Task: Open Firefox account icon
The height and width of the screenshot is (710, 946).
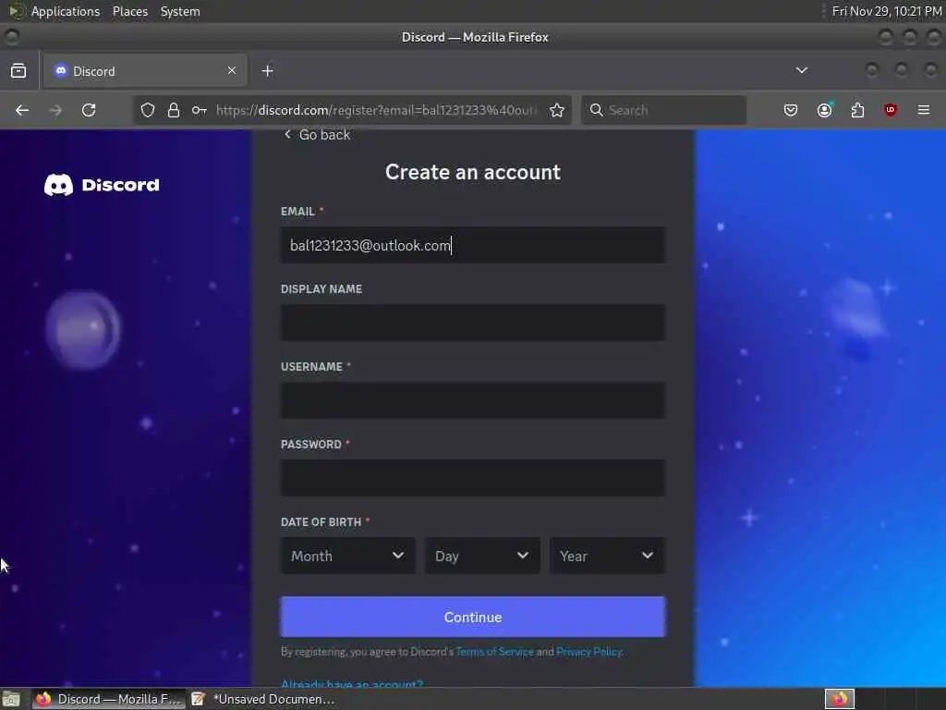Action: [x=824, y=110]
